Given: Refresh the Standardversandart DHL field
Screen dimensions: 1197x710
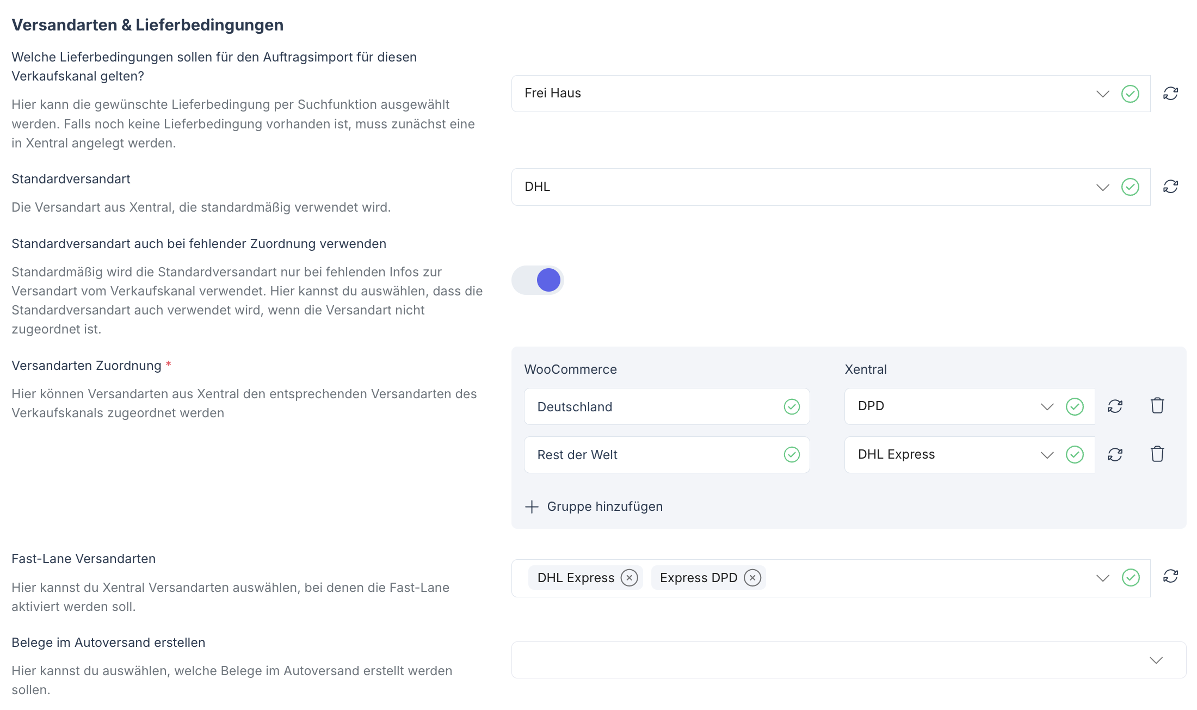Looking at the screenshot, I should (1171, 187).
